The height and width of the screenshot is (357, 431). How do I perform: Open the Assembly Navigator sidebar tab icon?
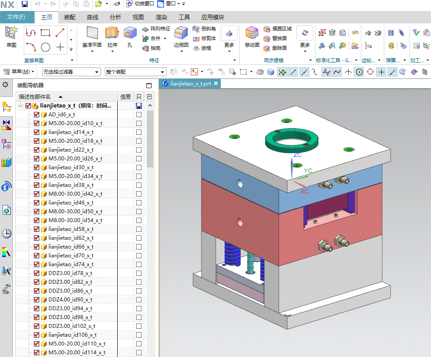[6, 107]
